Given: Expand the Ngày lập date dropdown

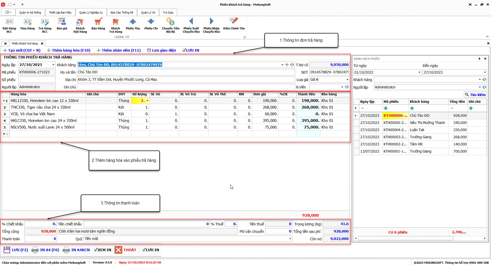Looking at the screenshot, I should pos(53,65).
